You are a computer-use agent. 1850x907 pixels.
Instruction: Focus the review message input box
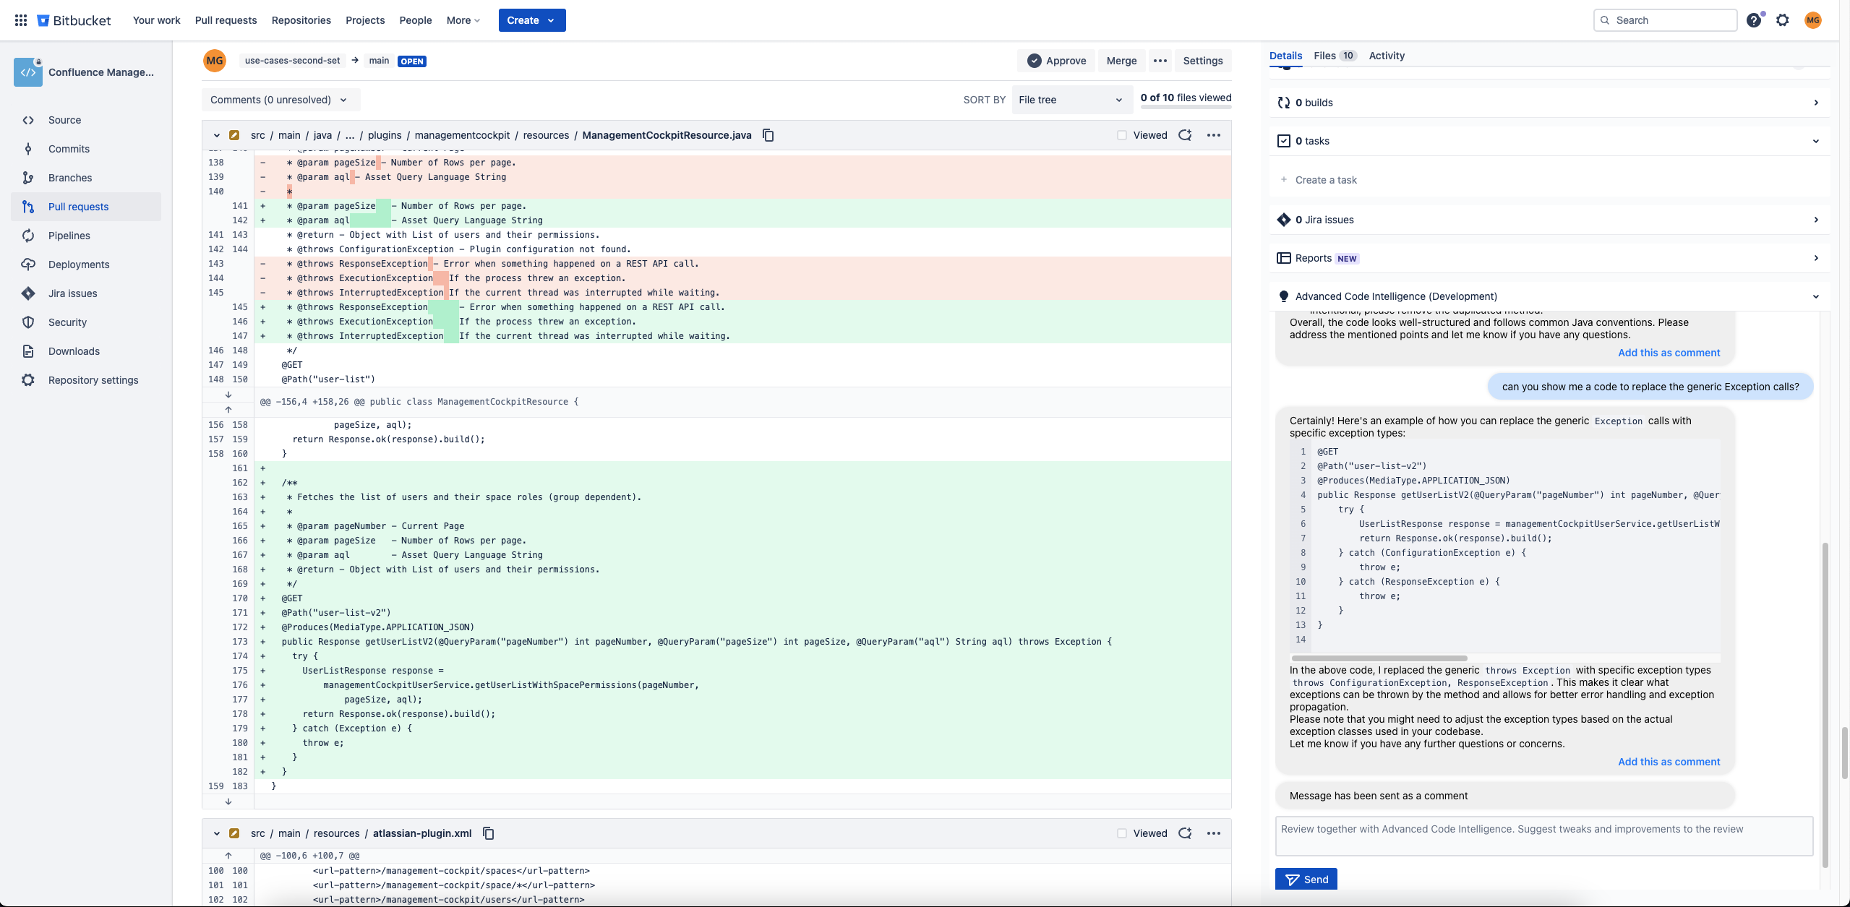[1543, 836]
